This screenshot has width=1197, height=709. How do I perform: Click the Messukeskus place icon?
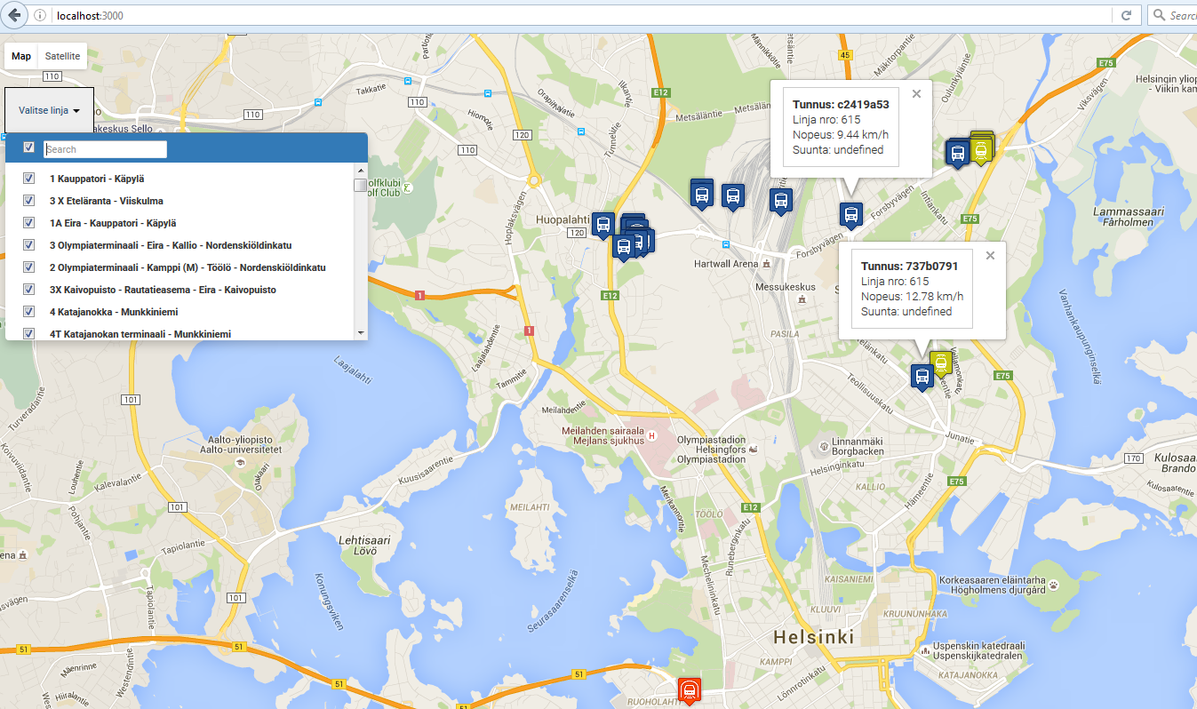(802, 300)
